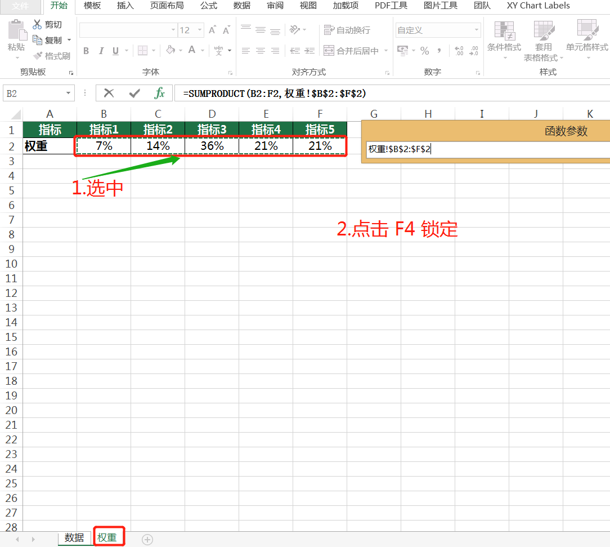Select cell D2 containing 36%
Viewport: 610px width, 547px height.
(212, 146)
